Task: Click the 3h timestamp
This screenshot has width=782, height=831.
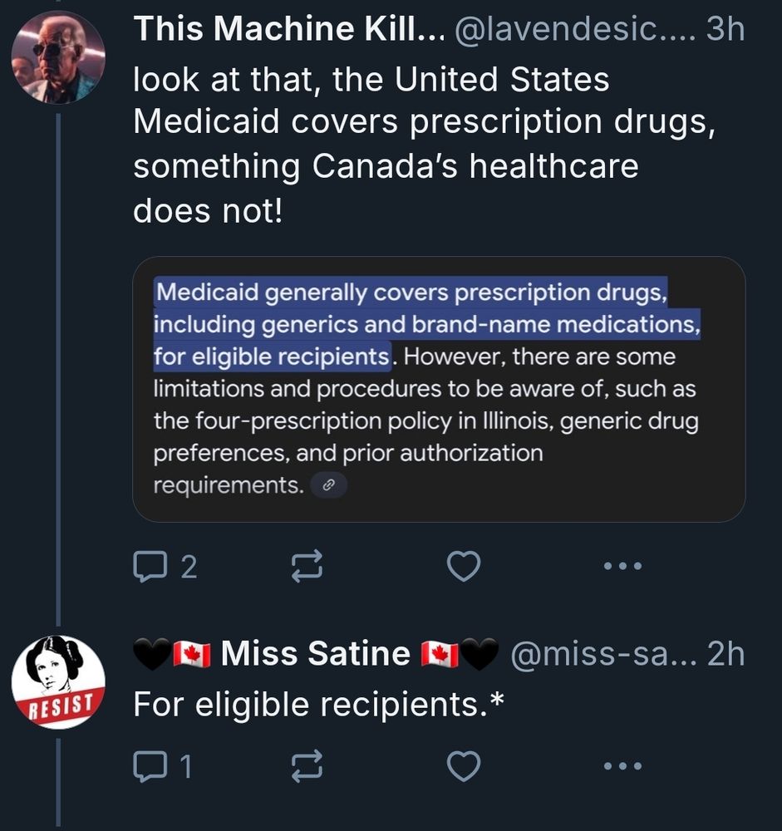Action: coord(725,31)
